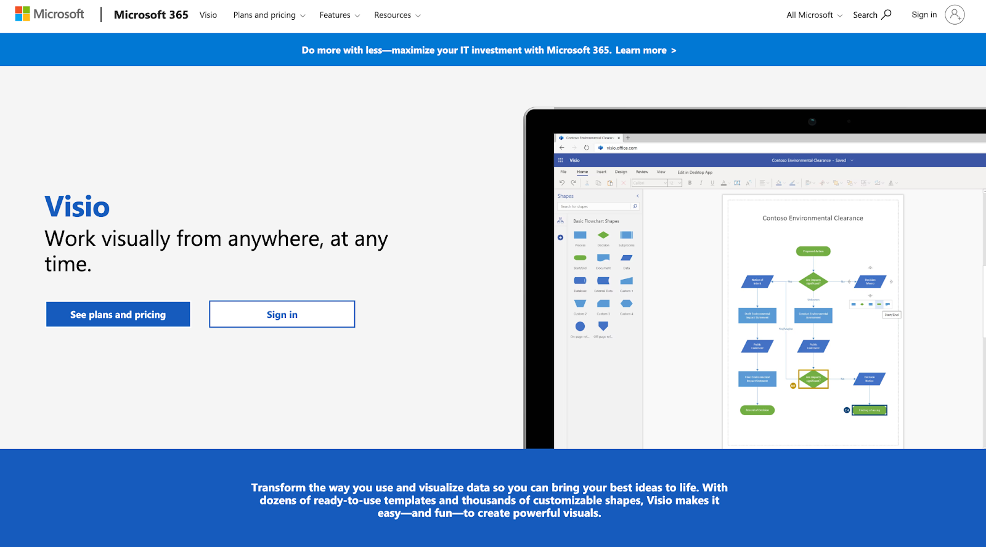Open a new browser tab with the plus icon
Screen dimensions: 986x547
(x=628, y=138)
